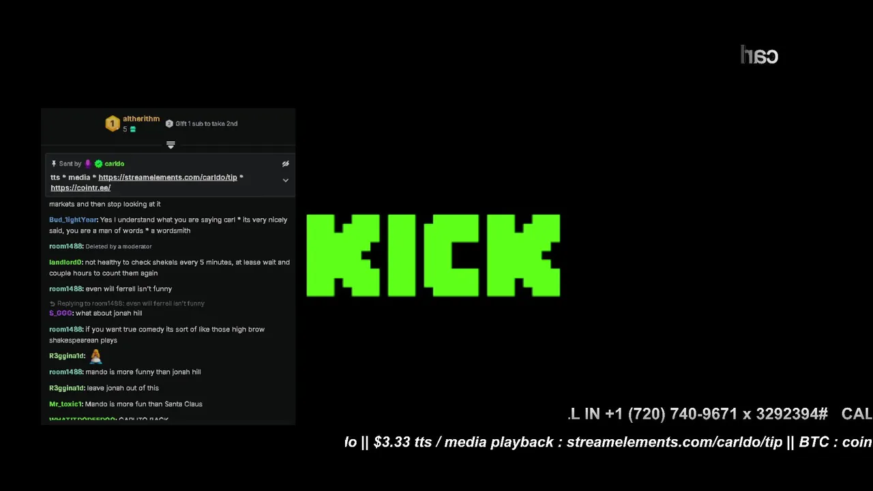Click room1488 beside "even will ferrell isn't funny"
The width and height of the screenshot is (873, 491).
(66, 288)
